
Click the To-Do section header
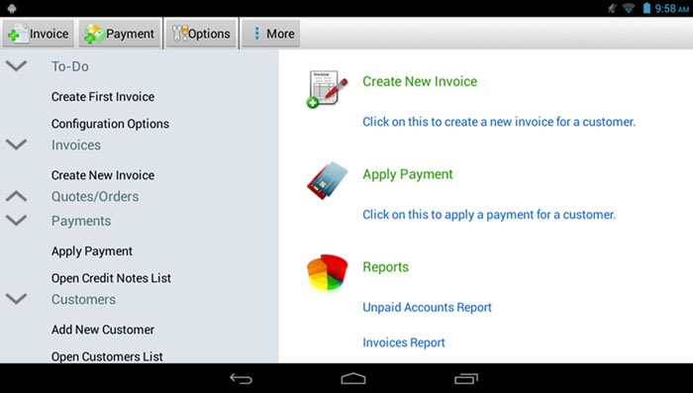click(70, 66)
